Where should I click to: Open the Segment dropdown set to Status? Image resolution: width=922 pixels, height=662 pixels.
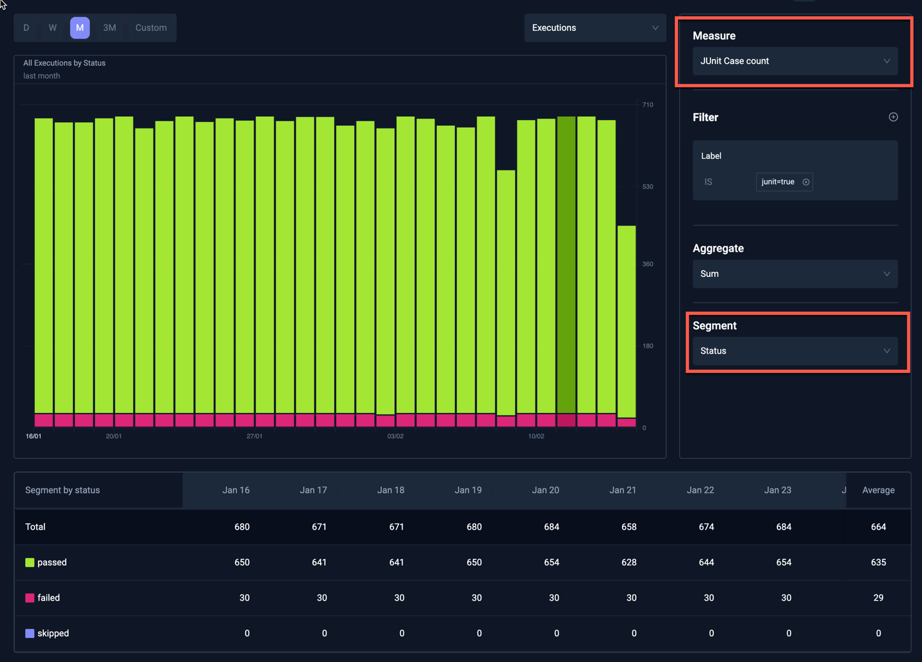point(795,350)
